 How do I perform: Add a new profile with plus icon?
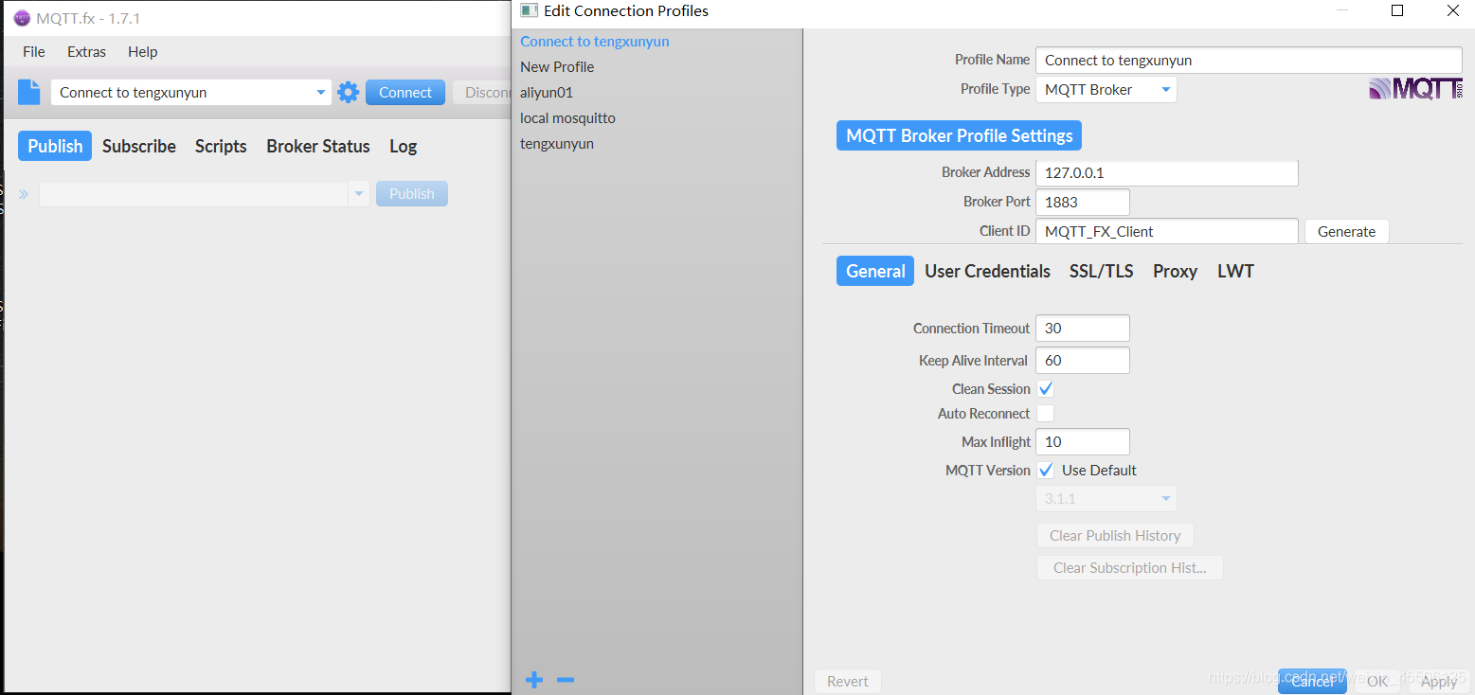534,680
